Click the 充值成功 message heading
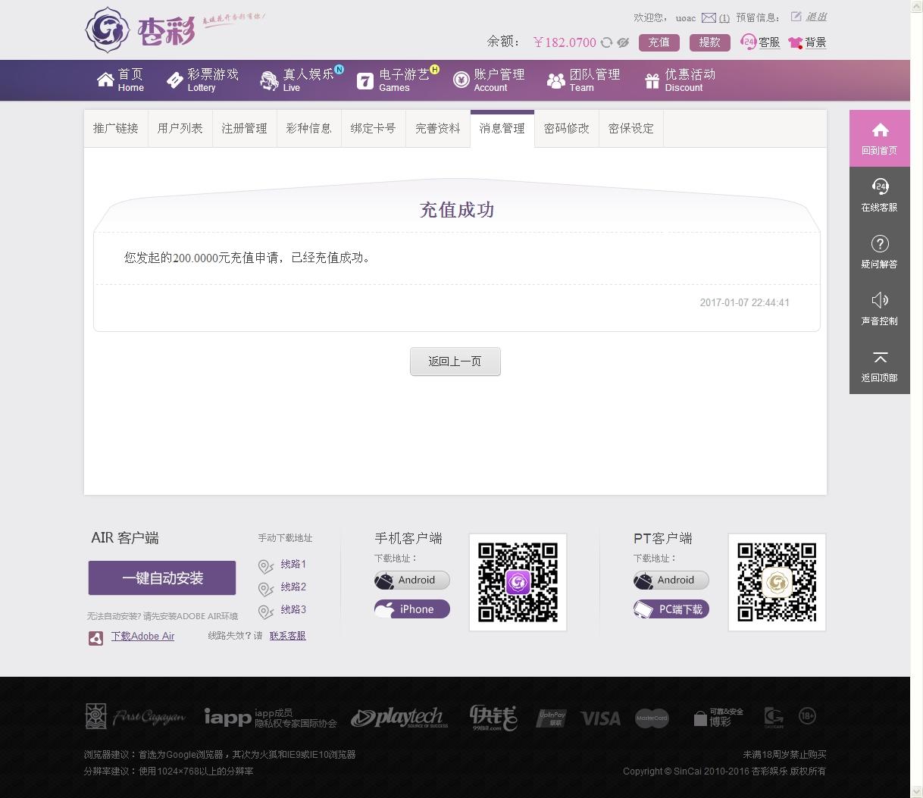 457,210
